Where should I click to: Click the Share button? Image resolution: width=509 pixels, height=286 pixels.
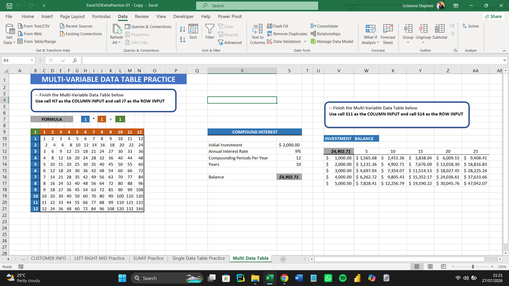click(x=493, y=17)
